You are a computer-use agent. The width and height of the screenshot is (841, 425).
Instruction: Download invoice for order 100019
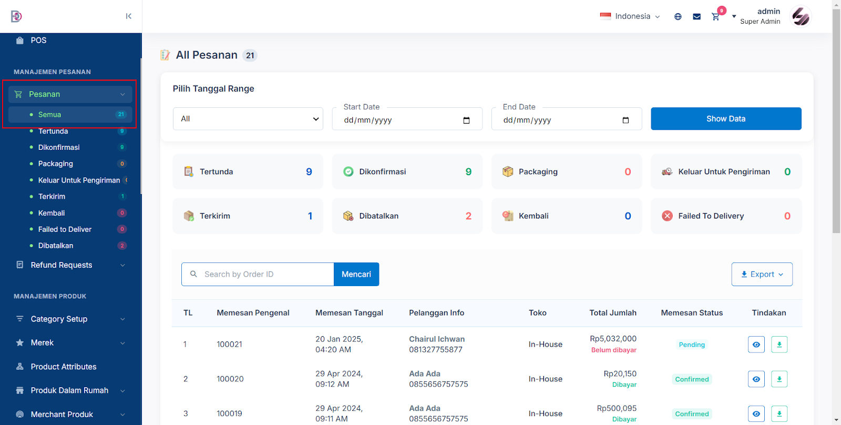(x=780, y=414)
